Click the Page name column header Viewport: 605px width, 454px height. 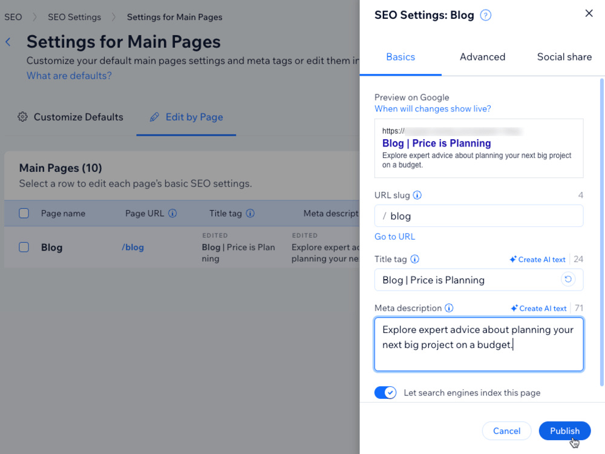click(x=64, y=214)
